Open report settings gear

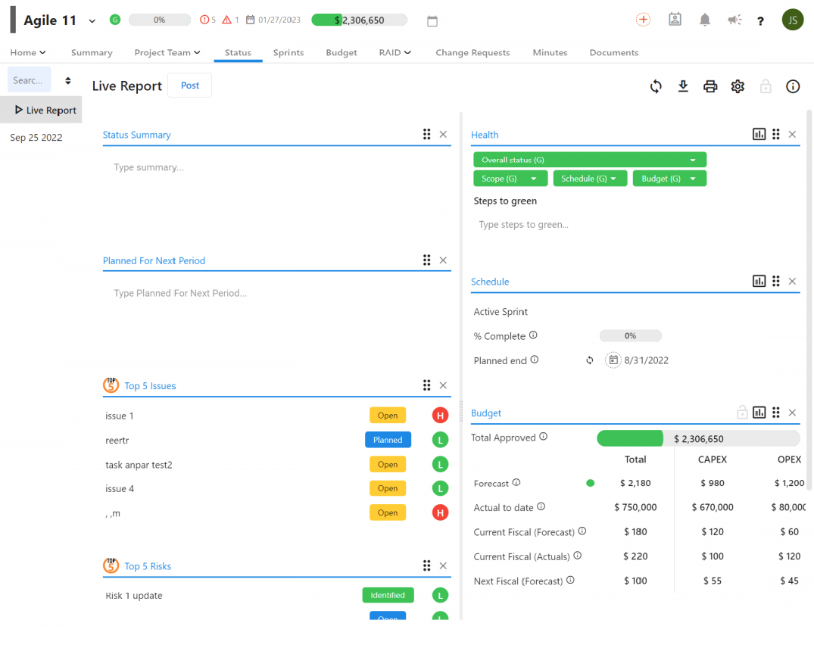[738, 86]
